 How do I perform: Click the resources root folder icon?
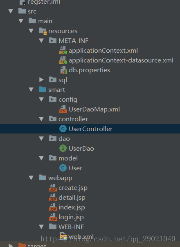click(x=43, y=31)
